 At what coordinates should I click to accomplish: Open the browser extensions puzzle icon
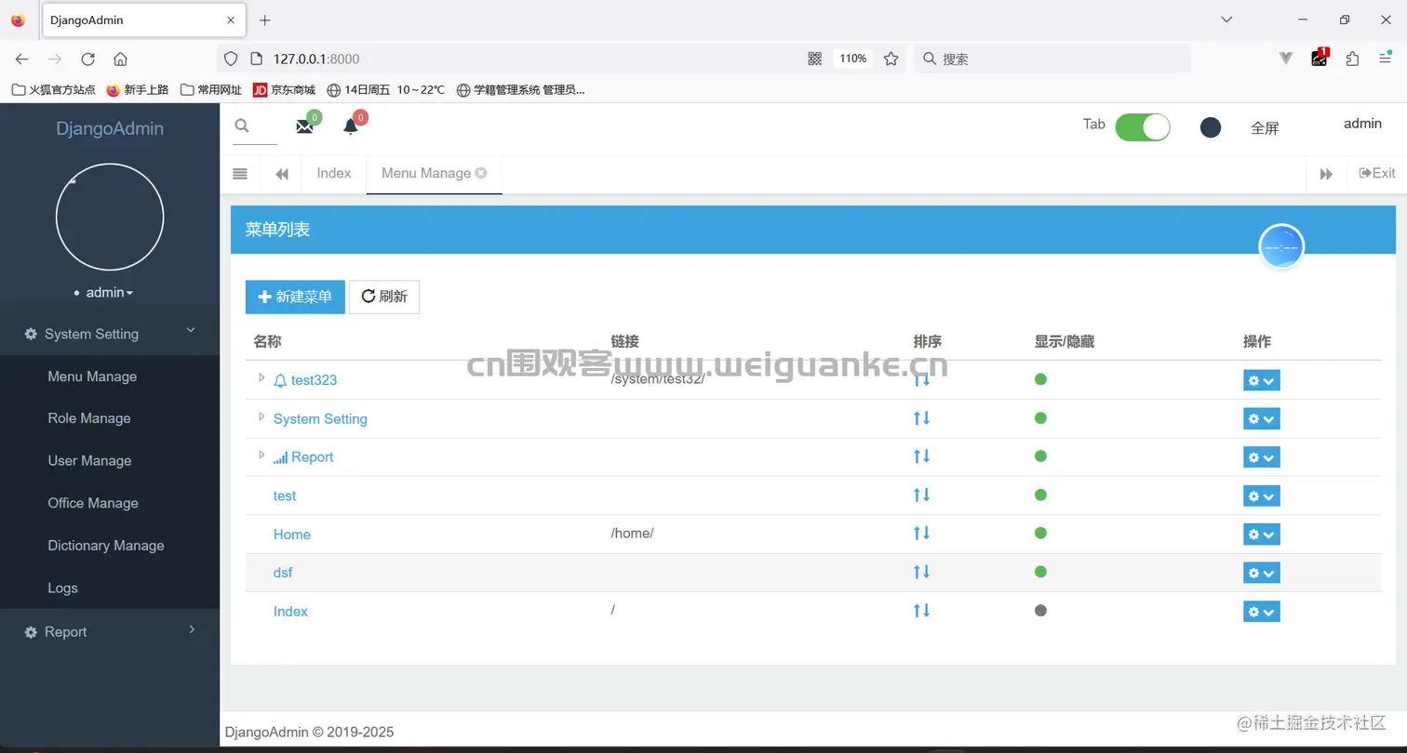click(1352, 59)
